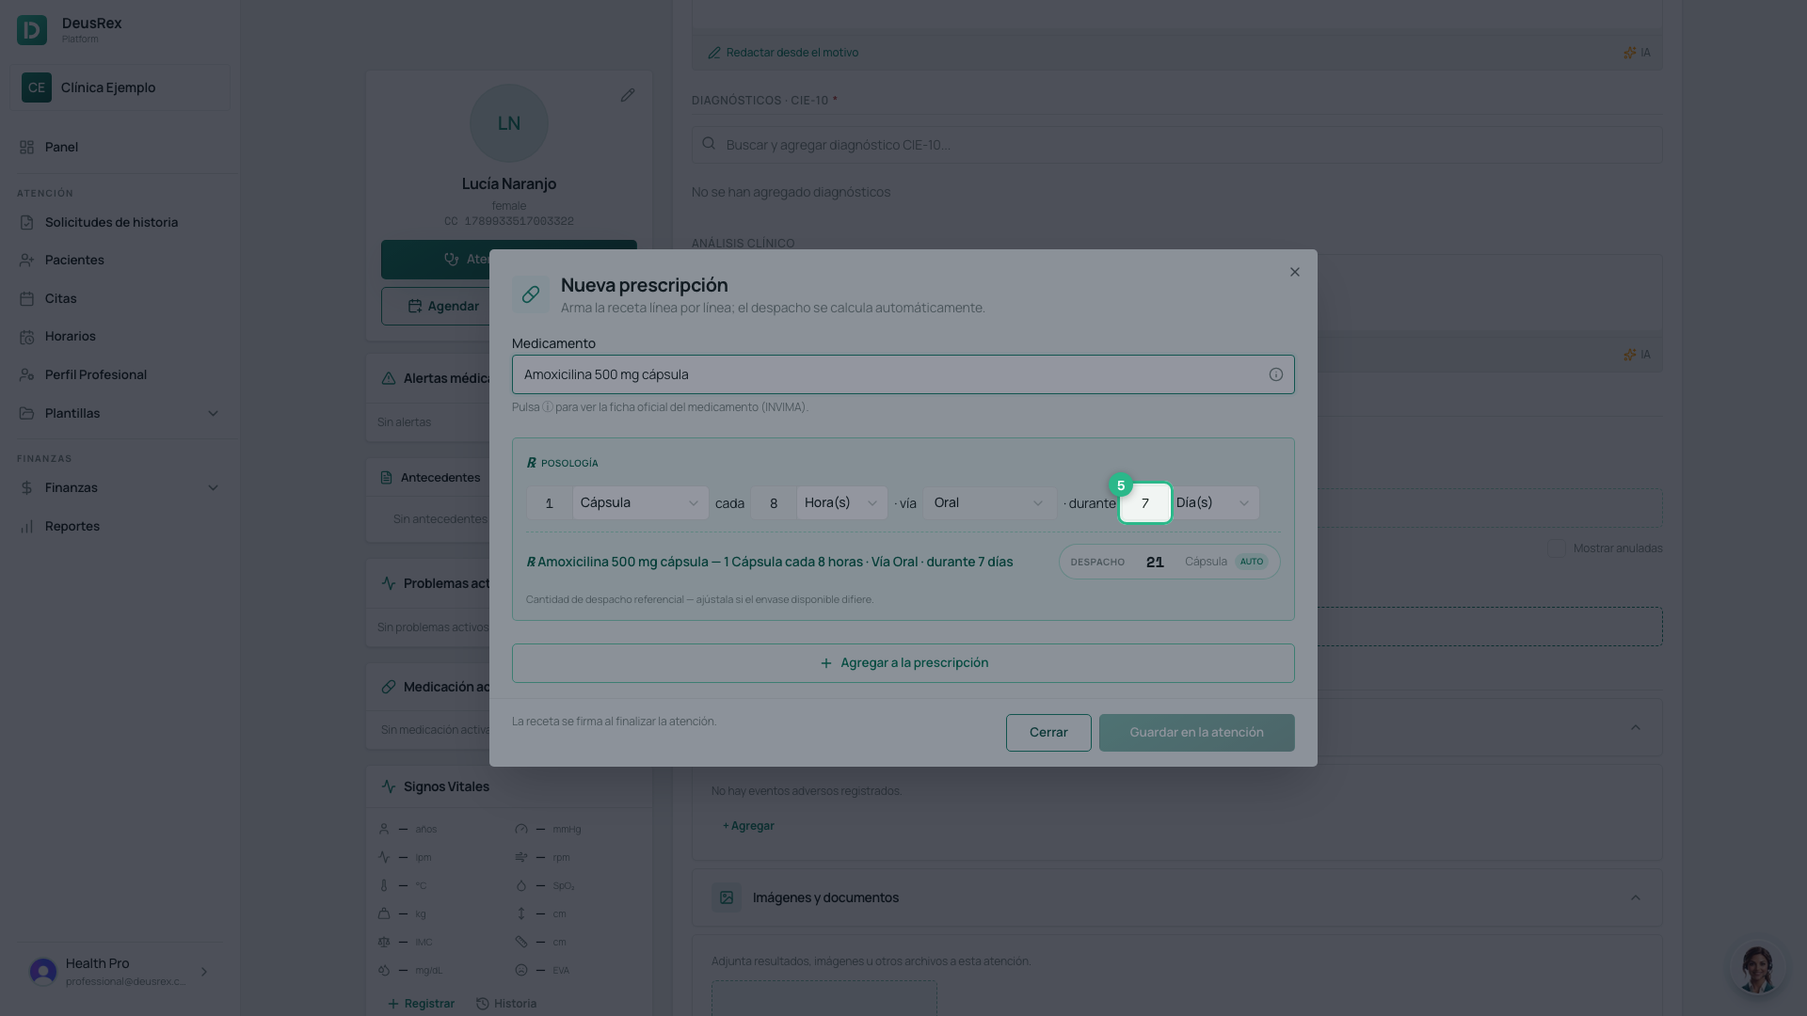Open the Oral route dropdown
The height and width of the screenshot is (1016, 1807).
click(x=989, y=502)
